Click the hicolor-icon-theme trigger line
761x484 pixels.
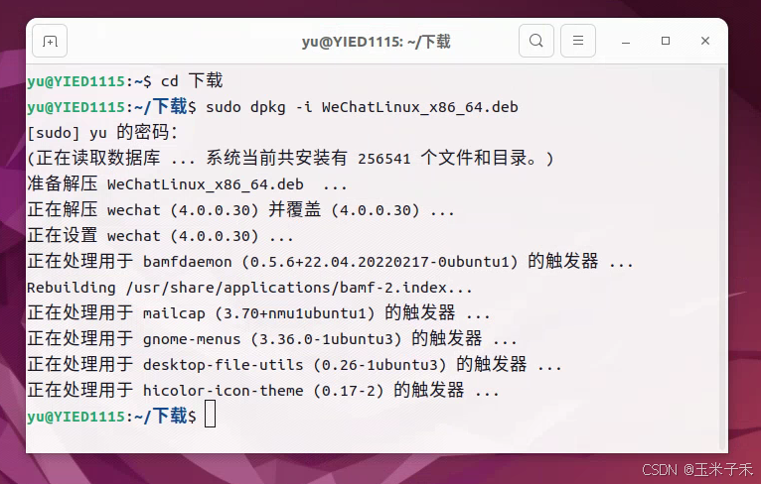point(263,390)
